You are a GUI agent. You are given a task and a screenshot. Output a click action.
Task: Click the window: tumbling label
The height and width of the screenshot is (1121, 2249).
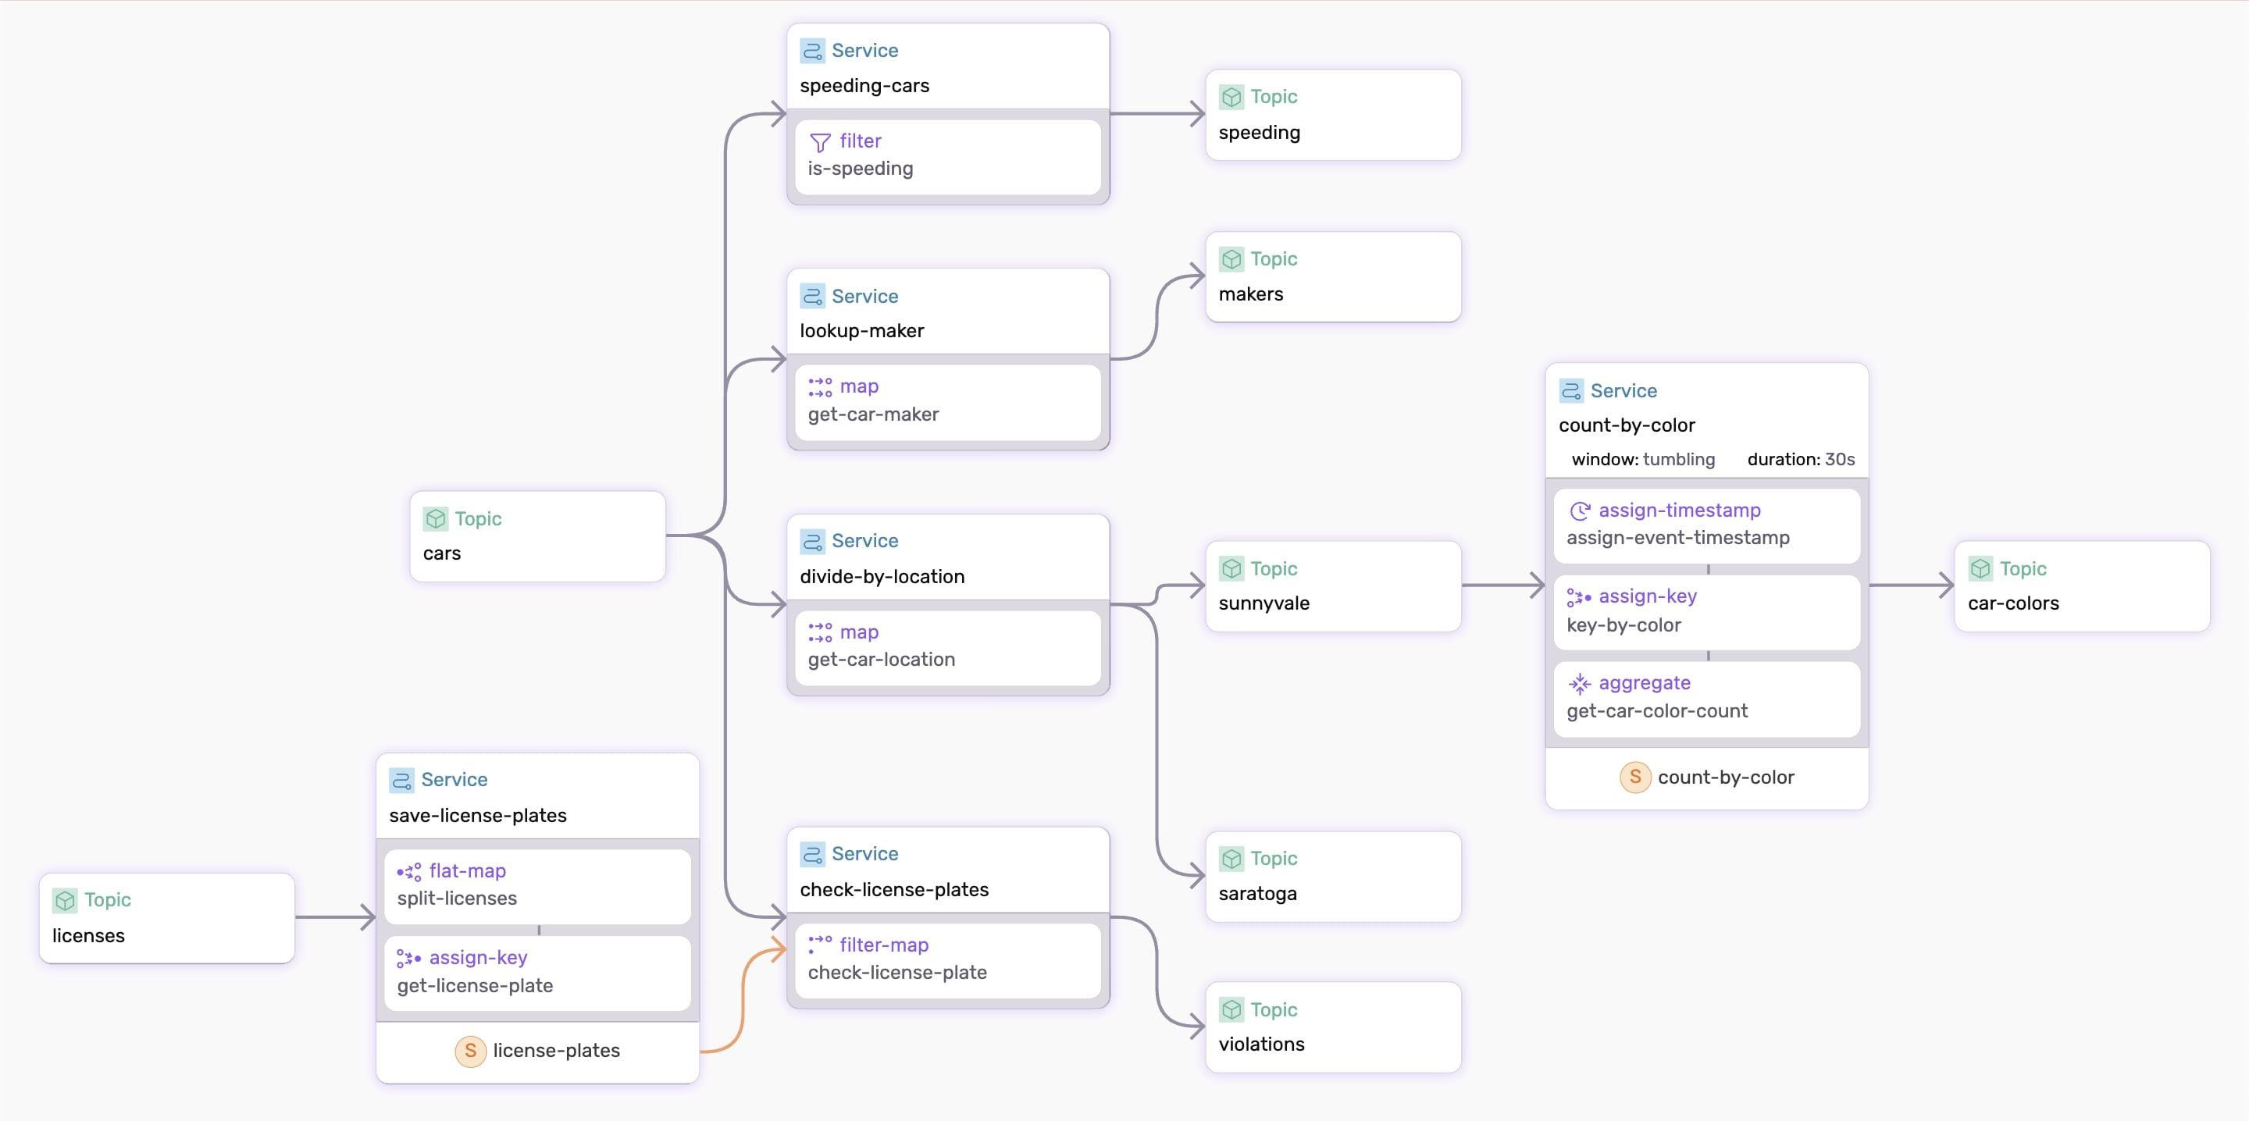click(1642, 459)
